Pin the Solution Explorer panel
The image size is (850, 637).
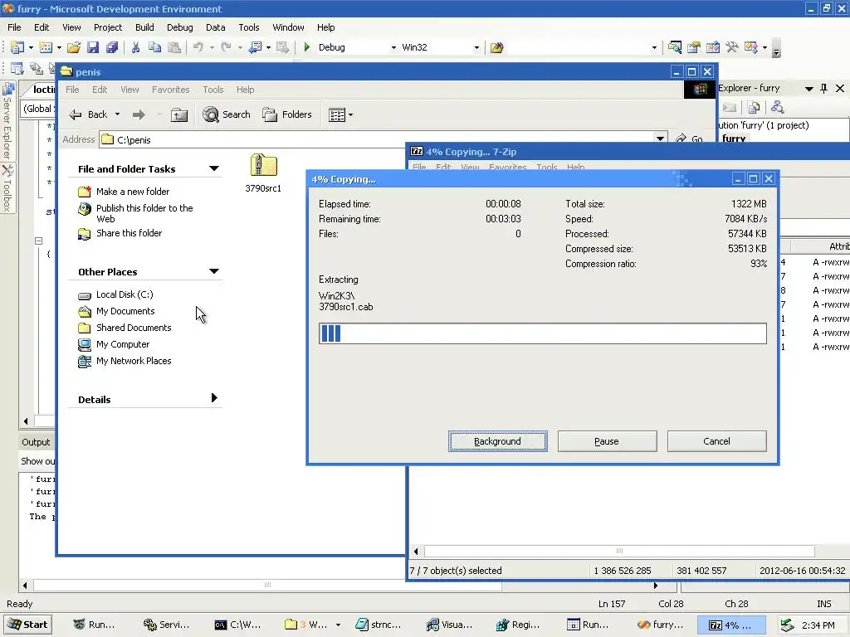824,88
